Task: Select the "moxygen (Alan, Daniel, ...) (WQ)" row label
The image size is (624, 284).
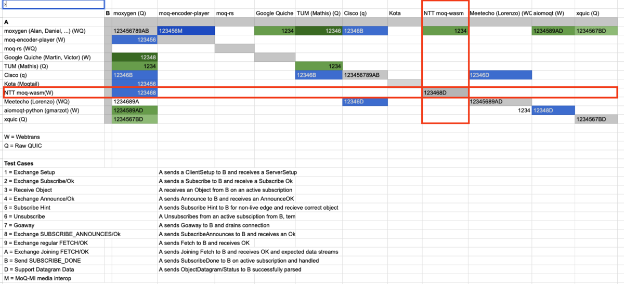Action: 53,31
